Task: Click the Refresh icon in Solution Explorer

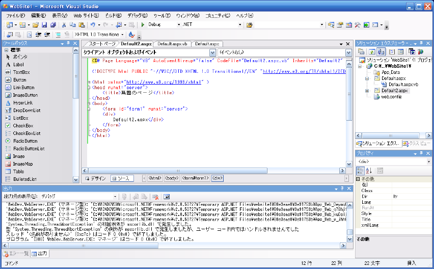Action: pos(372,52)
